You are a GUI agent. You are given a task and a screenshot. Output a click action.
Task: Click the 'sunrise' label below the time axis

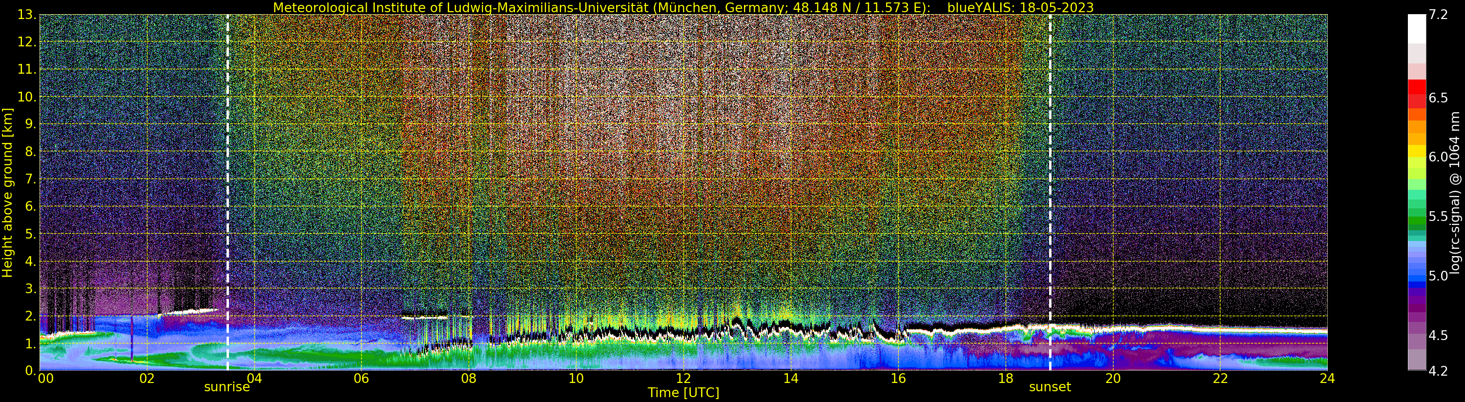tap(227, 387)
